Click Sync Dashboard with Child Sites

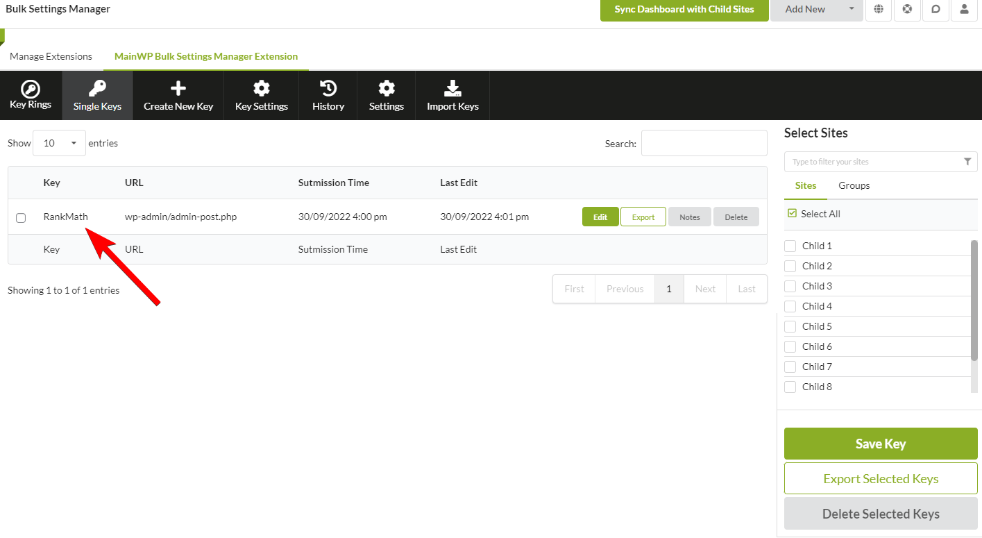pyautogui.click(x=684, y=10)
